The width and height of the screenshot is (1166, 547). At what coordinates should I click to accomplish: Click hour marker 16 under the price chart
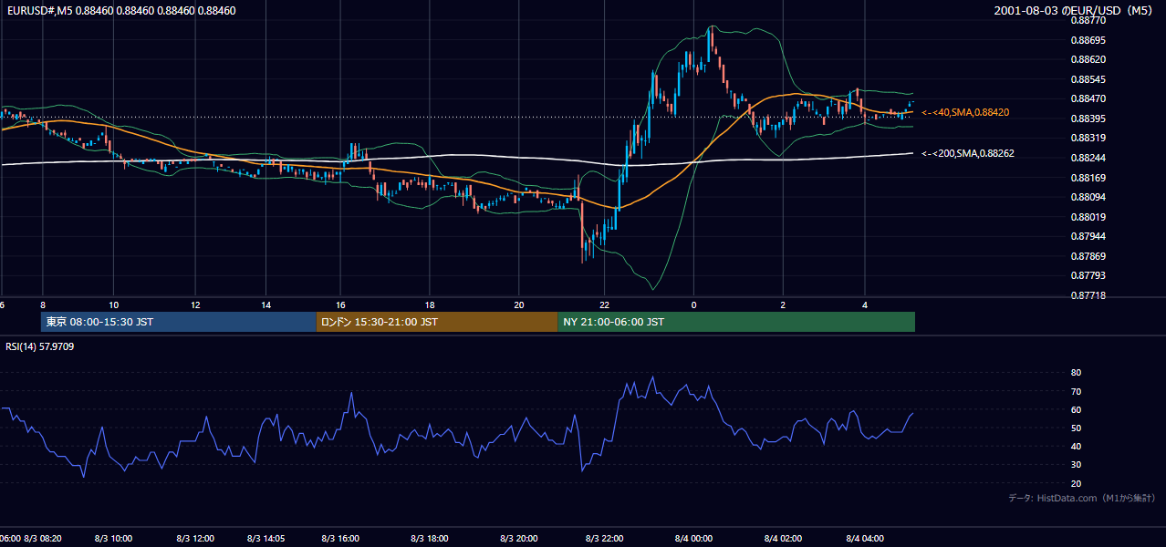(341, 304)
